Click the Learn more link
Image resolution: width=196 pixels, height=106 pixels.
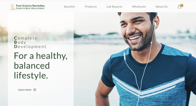pos(25,90)
